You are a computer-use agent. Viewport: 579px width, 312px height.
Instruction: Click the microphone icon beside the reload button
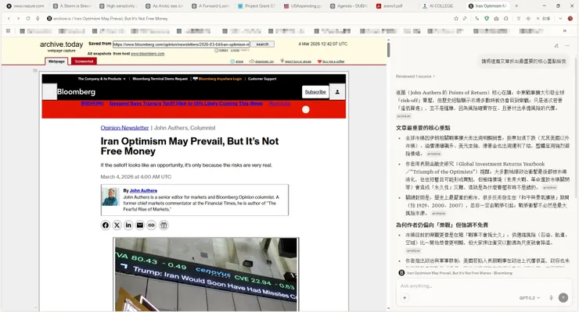click(38, 19)
